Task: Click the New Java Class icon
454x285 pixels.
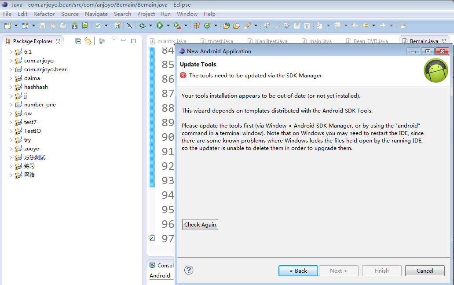Action: [x=207, y=26]
